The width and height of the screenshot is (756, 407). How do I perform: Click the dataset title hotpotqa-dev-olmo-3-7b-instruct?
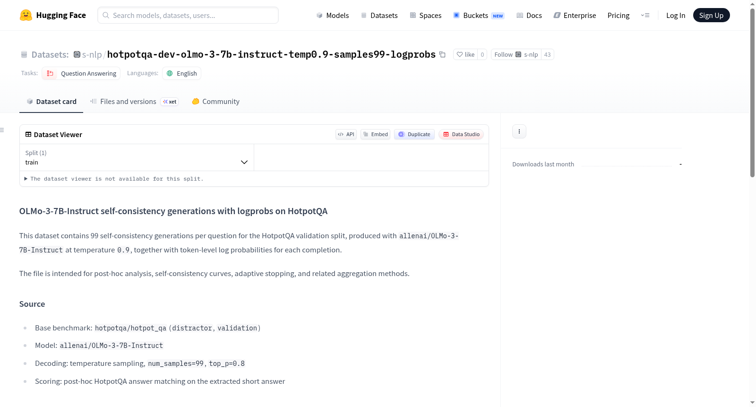click(271, 54)
